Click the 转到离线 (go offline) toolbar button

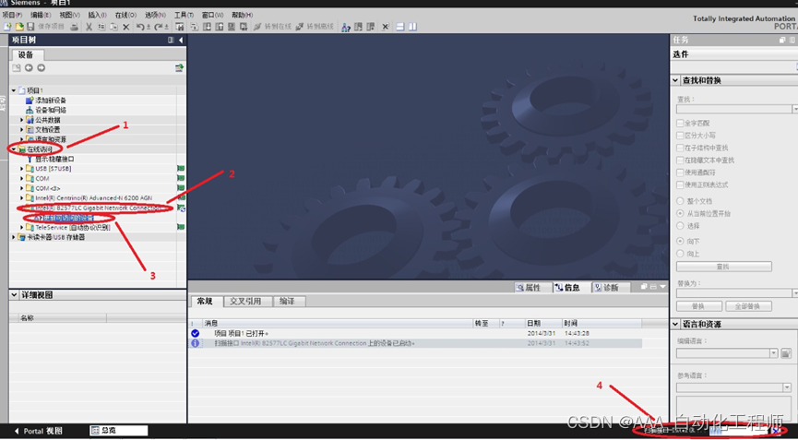315,27
